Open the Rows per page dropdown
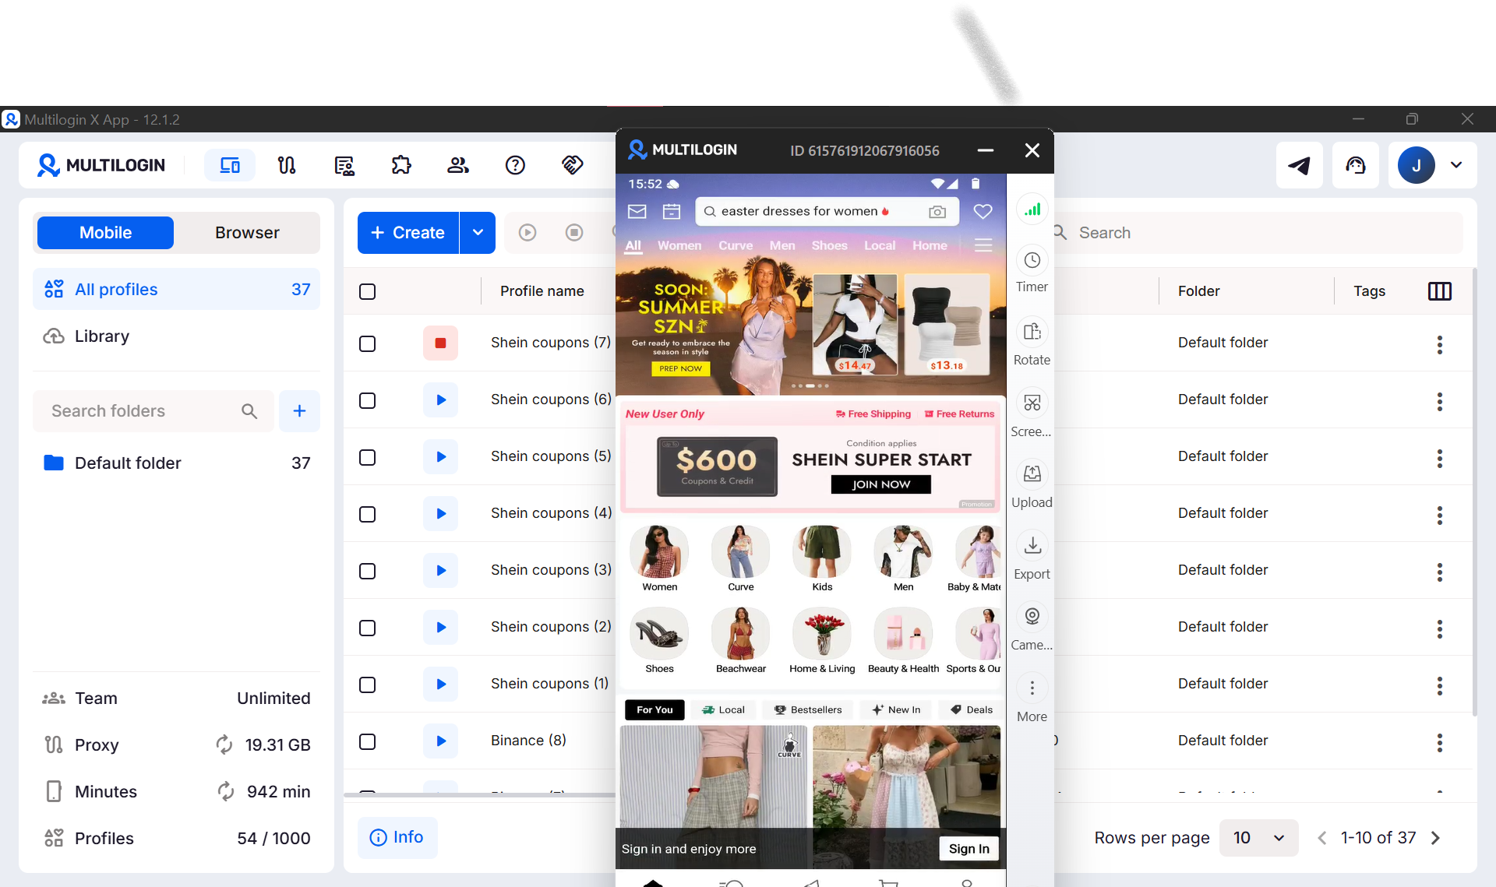The image size is (1496, 887). click(1258, 838)
